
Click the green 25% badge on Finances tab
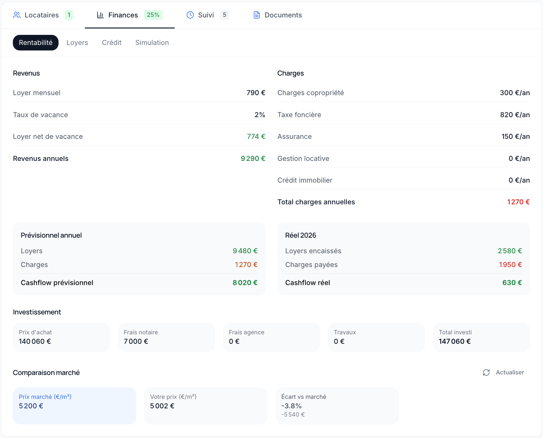tap(153, 15)
